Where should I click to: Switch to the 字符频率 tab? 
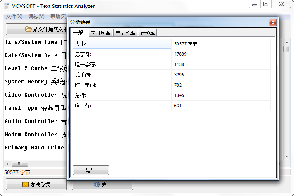coord(100,33)
